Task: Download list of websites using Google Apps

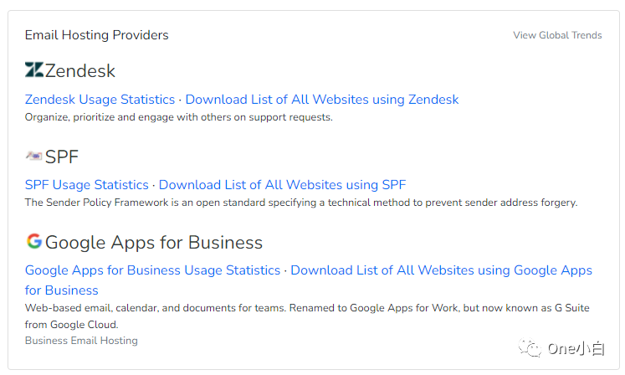Action: [441, 270]
